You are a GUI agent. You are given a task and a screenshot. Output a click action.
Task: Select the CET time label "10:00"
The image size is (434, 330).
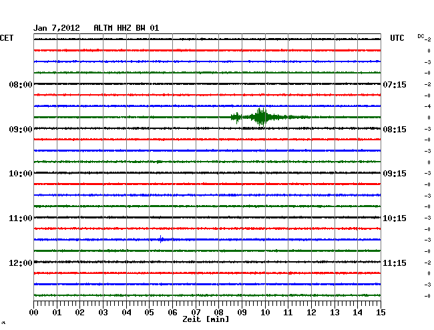(x=21, y=174)
